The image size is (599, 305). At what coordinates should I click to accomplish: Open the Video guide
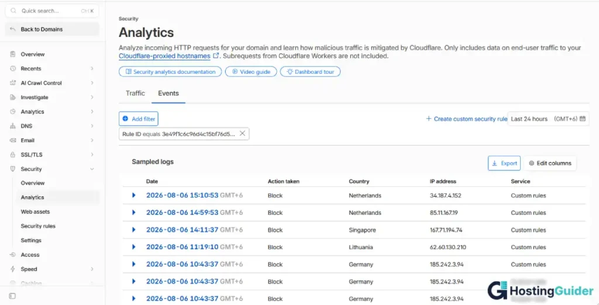(250, 72)
